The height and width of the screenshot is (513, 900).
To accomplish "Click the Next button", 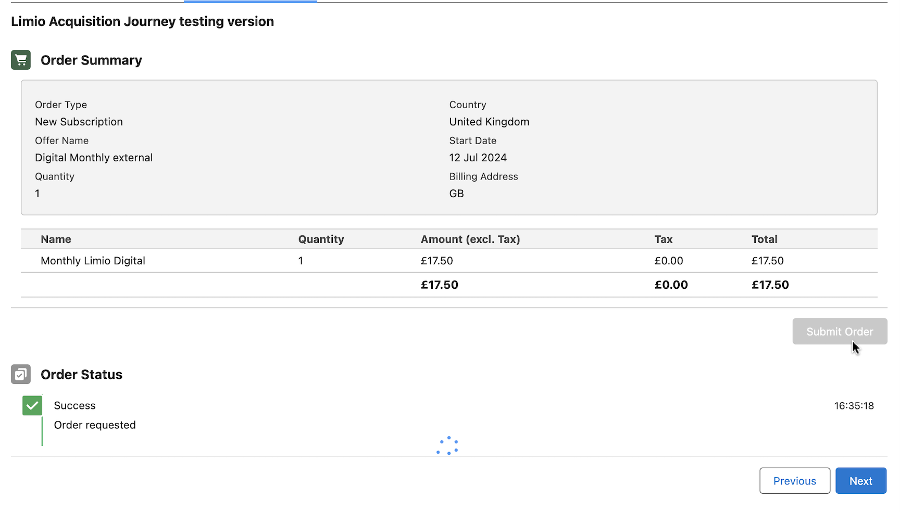I will (861, 481).
